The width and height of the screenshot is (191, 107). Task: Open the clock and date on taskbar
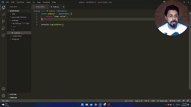[184, 105]
